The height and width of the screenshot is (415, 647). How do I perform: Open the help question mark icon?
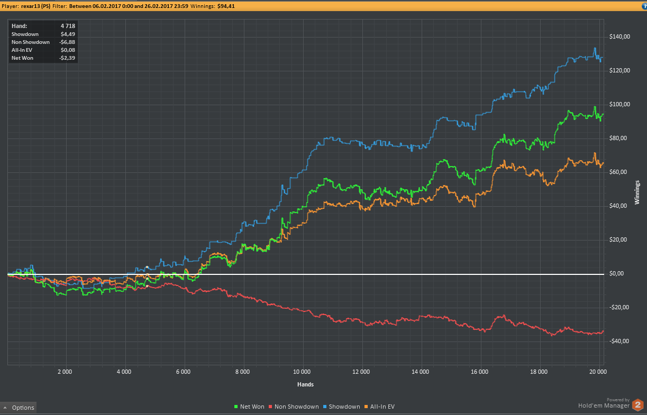[644, 6]
